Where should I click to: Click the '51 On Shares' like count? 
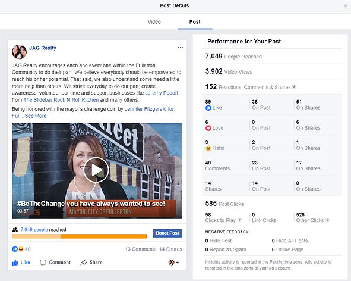click(308, 105)
